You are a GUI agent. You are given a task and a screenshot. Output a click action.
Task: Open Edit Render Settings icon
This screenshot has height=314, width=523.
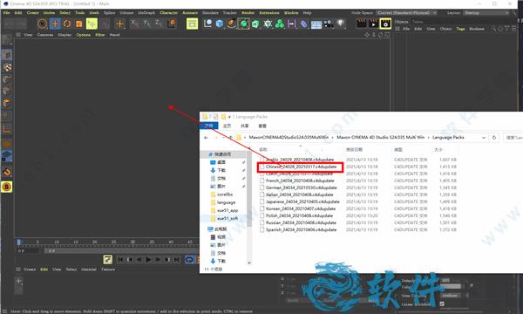point(385,24)
